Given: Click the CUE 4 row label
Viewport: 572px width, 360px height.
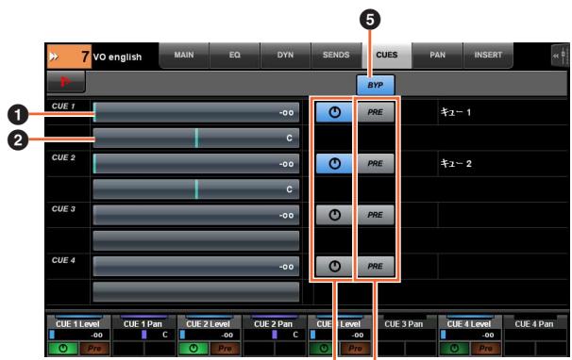Looking at the screenshot, I should (x=63, y=260).
